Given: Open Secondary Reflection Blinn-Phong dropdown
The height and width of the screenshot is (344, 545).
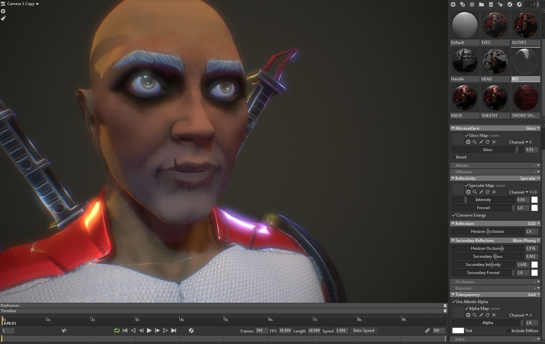Looking at the screenshot, I should (x=526, y=240).
